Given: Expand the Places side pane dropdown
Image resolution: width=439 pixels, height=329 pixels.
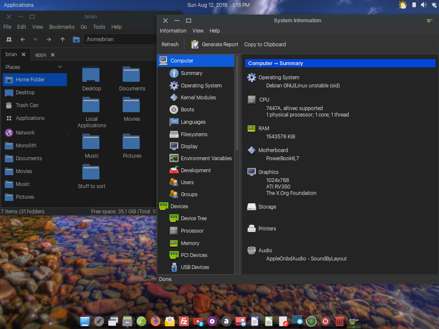Looking at the screenshot, I should 60,67.
